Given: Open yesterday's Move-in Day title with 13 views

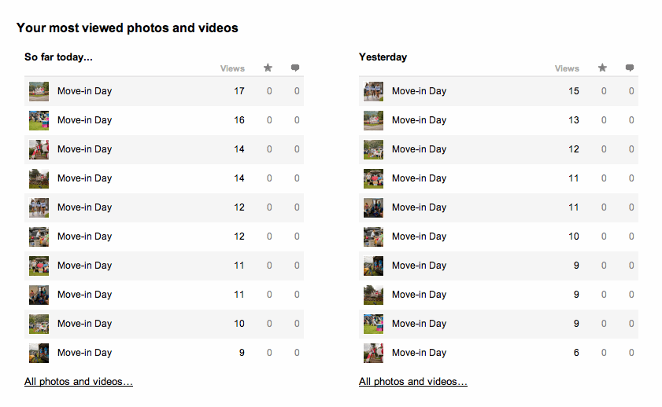Looking at the screenshot, I should point(419,120).
